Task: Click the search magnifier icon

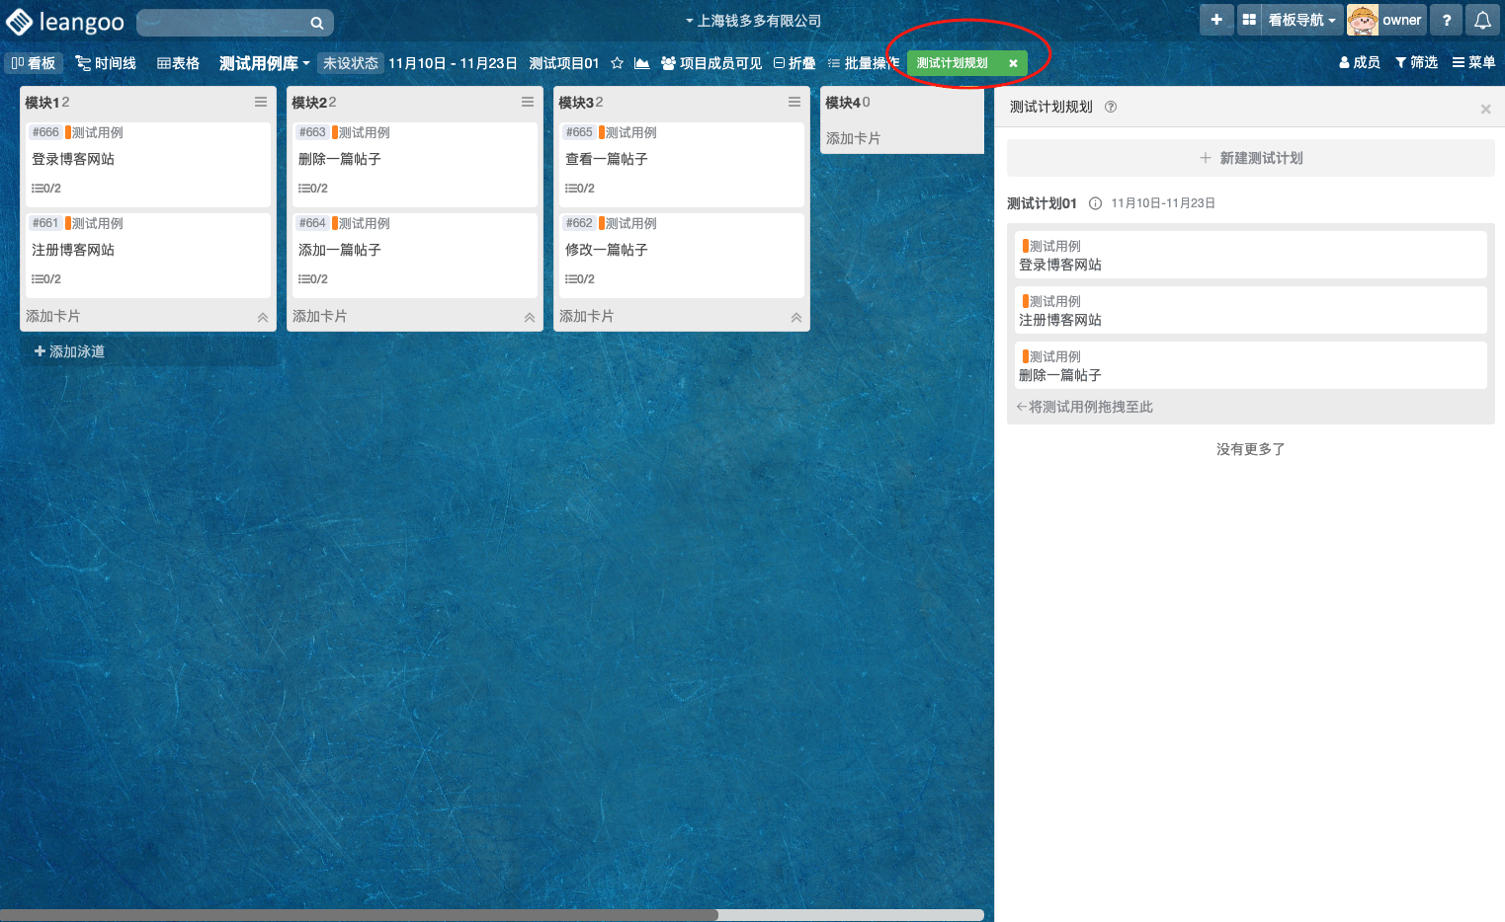Action: coord(316,23)
